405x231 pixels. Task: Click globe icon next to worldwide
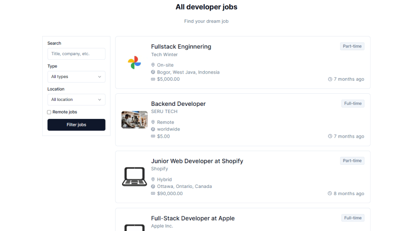(153, 129)
